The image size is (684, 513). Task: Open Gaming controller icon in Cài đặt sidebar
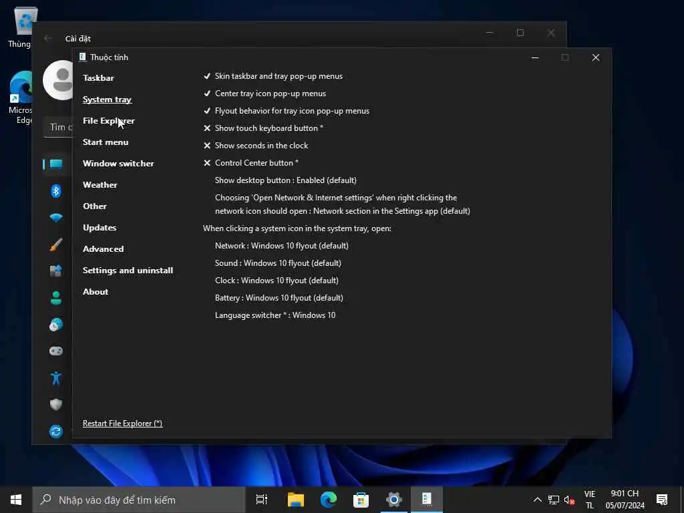click(x=56, y=351)
